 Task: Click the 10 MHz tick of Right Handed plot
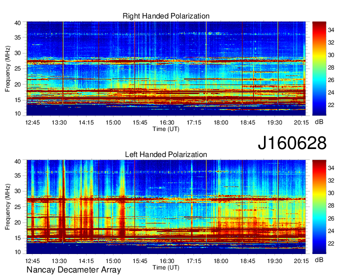(18, 113)
